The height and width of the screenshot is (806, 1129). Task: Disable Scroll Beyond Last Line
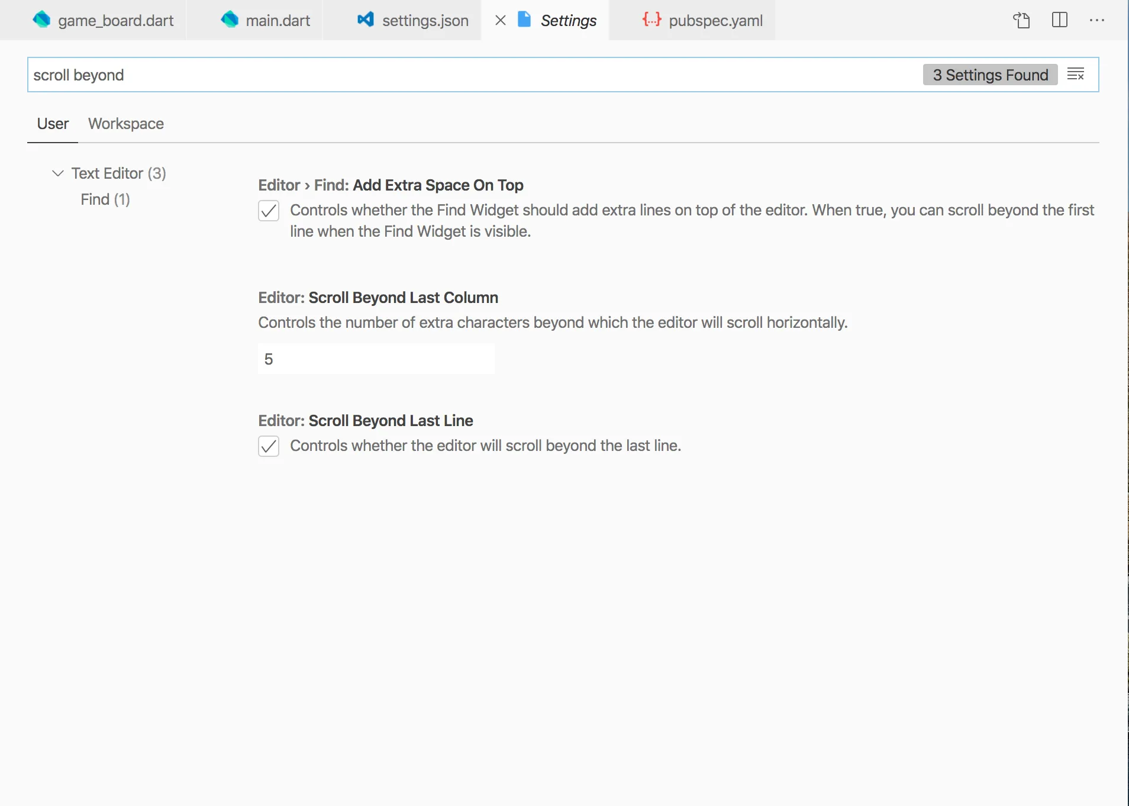269,446
